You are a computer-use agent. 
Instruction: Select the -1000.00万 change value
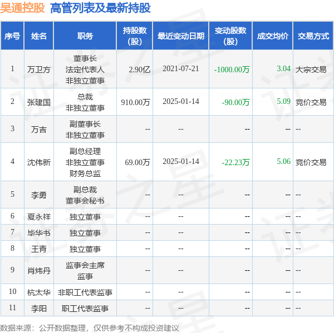232,69
